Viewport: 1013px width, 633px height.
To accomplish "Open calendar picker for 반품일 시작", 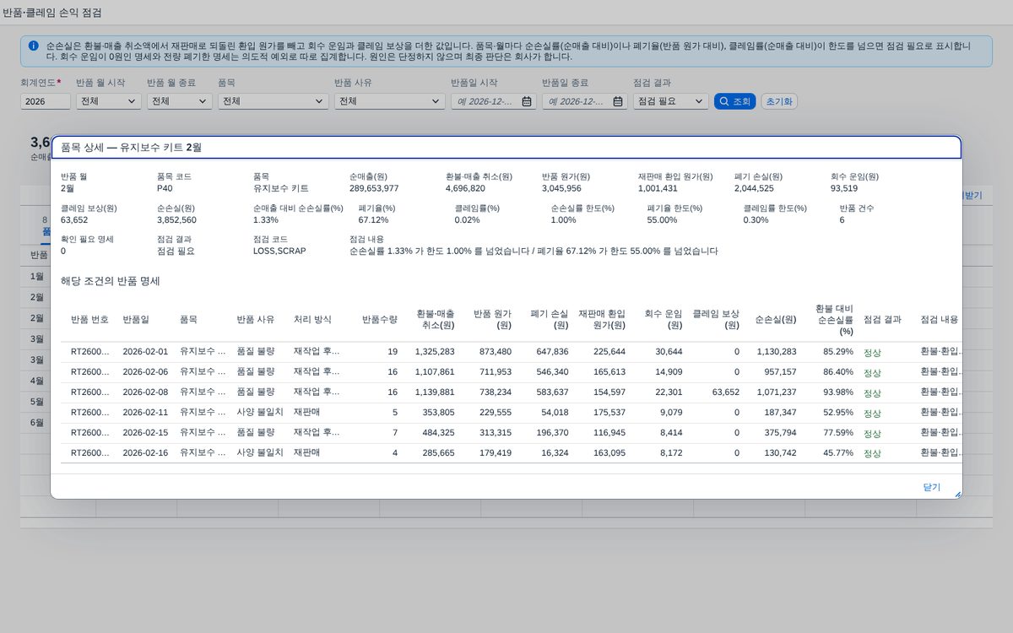I will 527,101.
